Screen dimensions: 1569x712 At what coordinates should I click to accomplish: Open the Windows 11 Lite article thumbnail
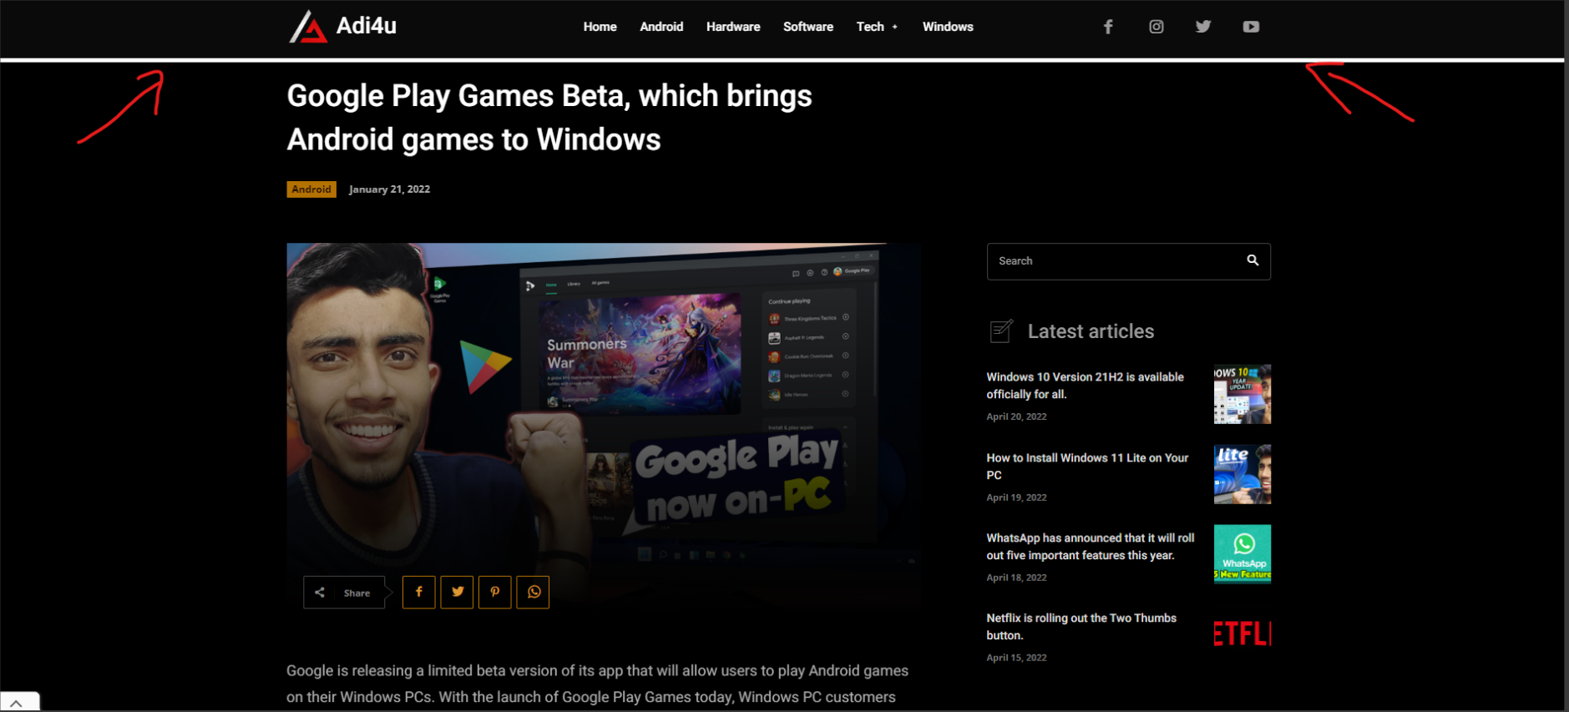click(x=1243, y=474)
